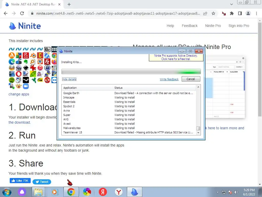Open the tab search chevron

click(x=231, y=4)
